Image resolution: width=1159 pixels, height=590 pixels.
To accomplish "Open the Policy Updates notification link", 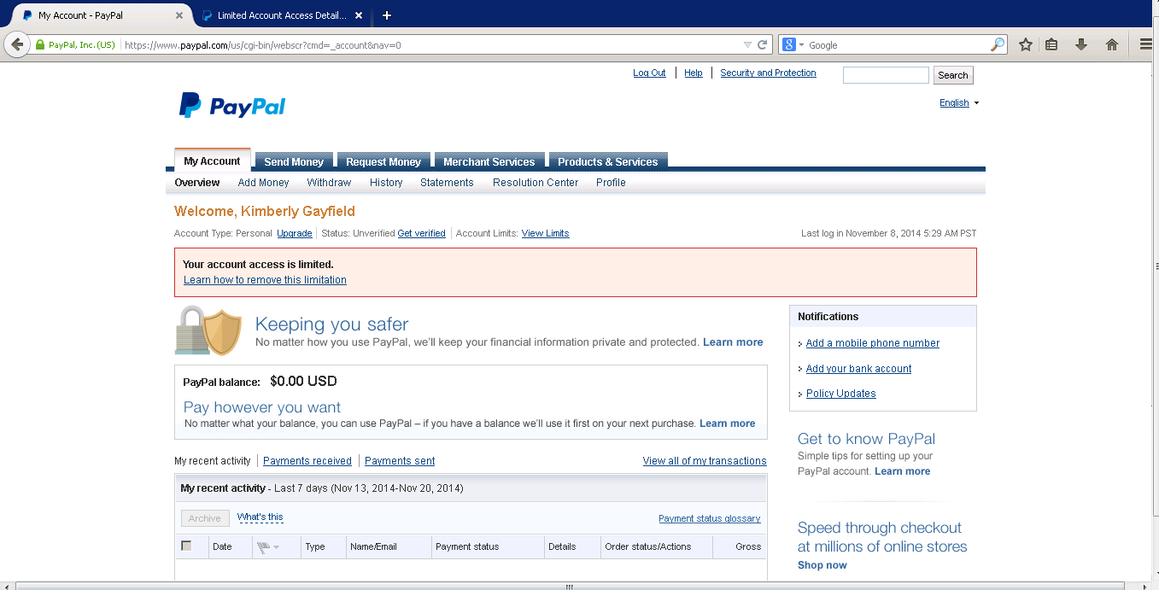I will (x=841, y=394).
